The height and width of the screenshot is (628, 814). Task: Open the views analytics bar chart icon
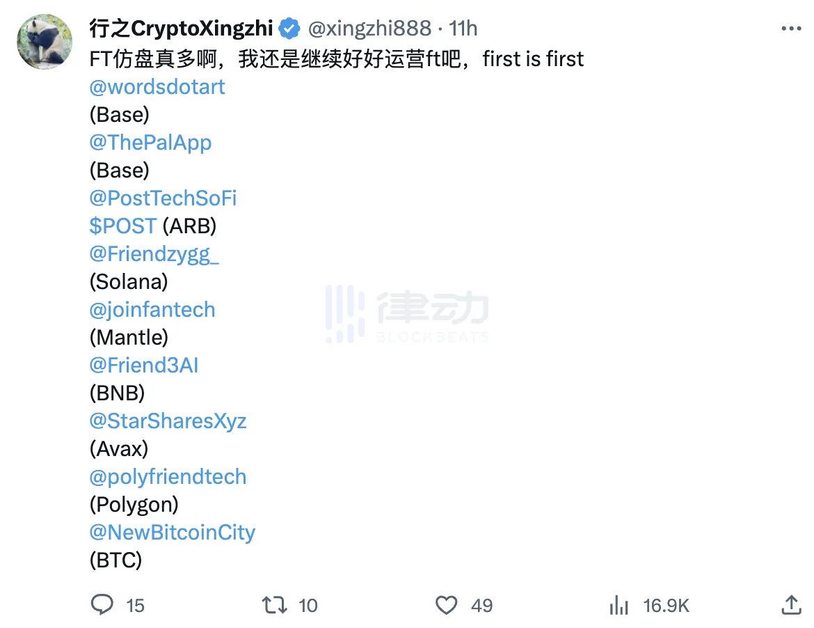click(x=619, y=604)
